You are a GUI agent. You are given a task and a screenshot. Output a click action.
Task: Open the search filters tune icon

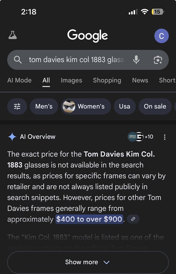tap(17, 106)
